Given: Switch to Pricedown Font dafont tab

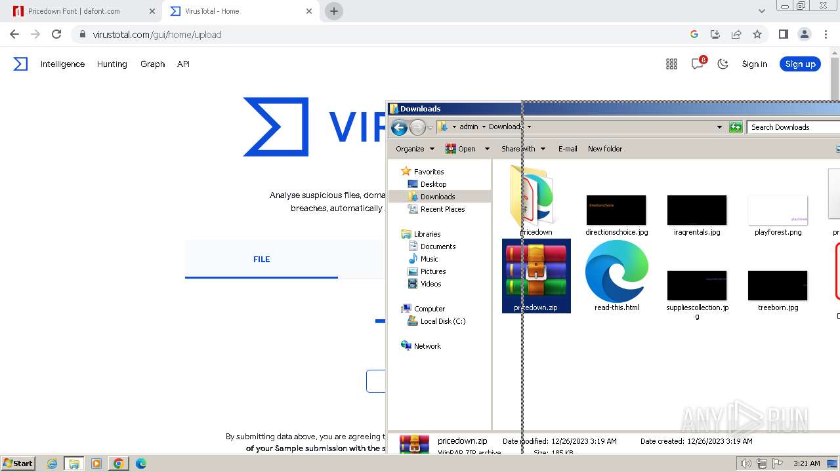Looking at the screenshot, I should (81, 11).
